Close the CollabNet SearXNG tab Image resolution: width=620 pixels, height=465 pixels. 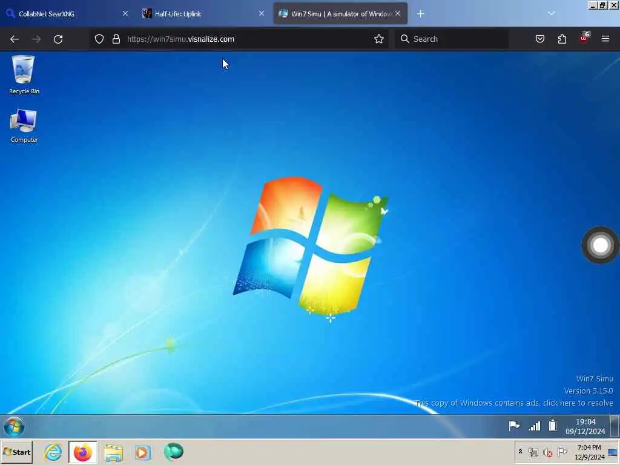(x=125, y=13)
